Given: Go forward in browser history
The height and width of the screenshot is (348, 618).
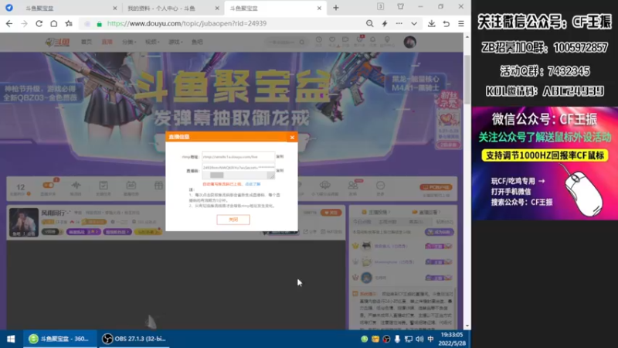Looking at the screenshot, I should click(x=24, y=24).
